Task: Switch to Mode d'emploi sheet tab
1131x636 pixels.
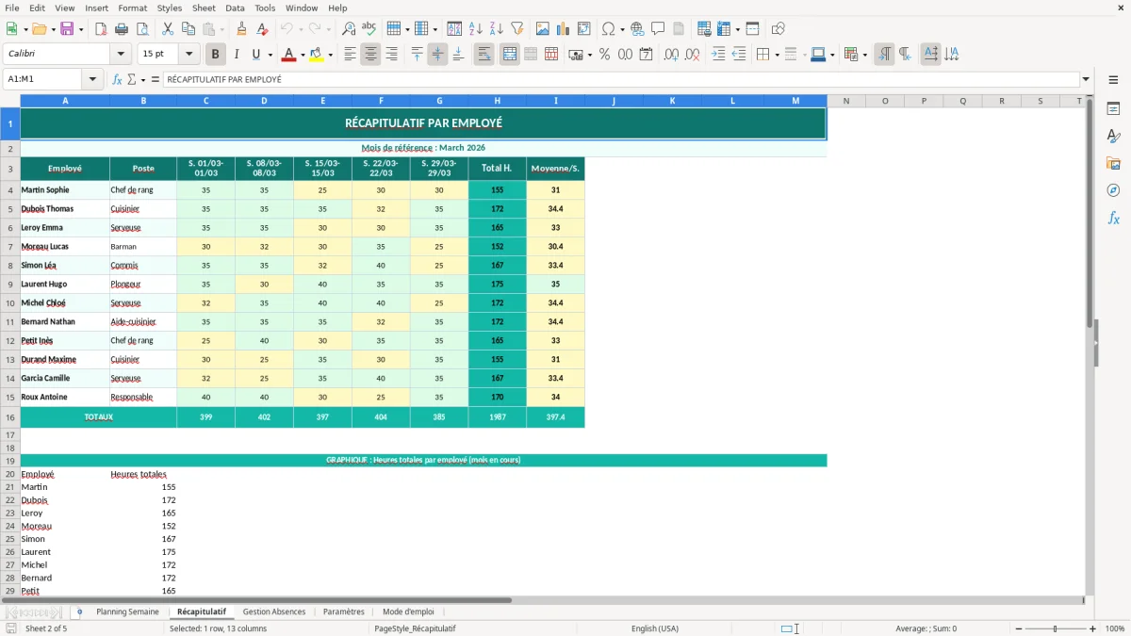Action: 408,612
